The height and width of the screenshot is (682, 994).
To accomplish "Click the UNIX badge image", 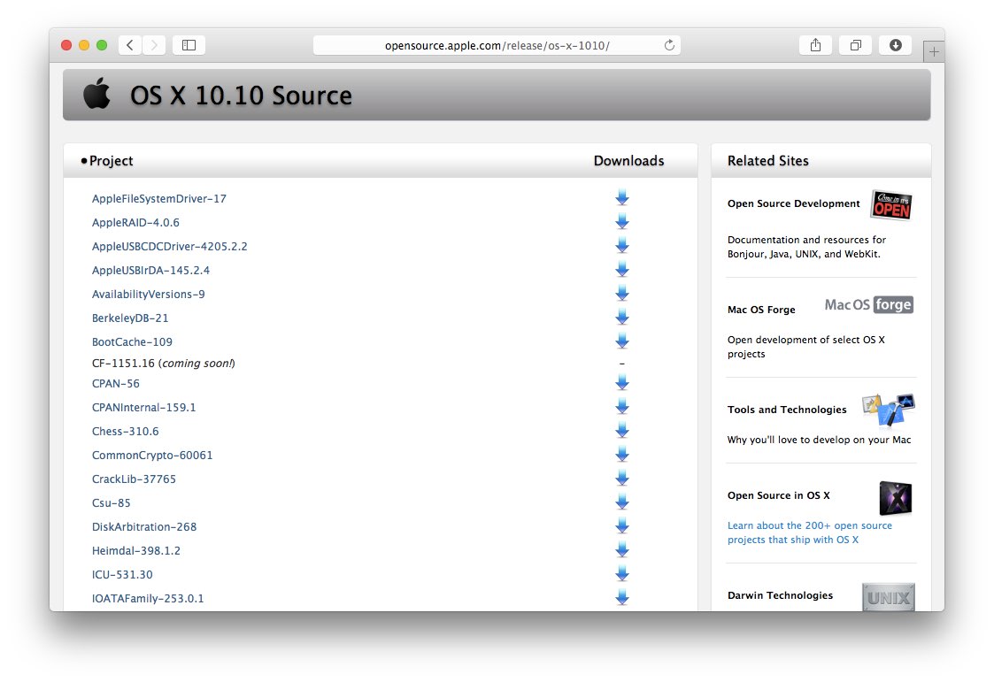I will [x=888, y=596].
